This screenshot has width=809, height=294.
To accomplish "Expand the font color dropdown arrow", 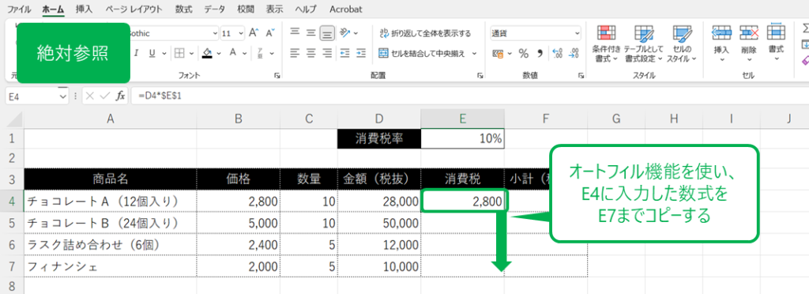I will coord(245,53).
